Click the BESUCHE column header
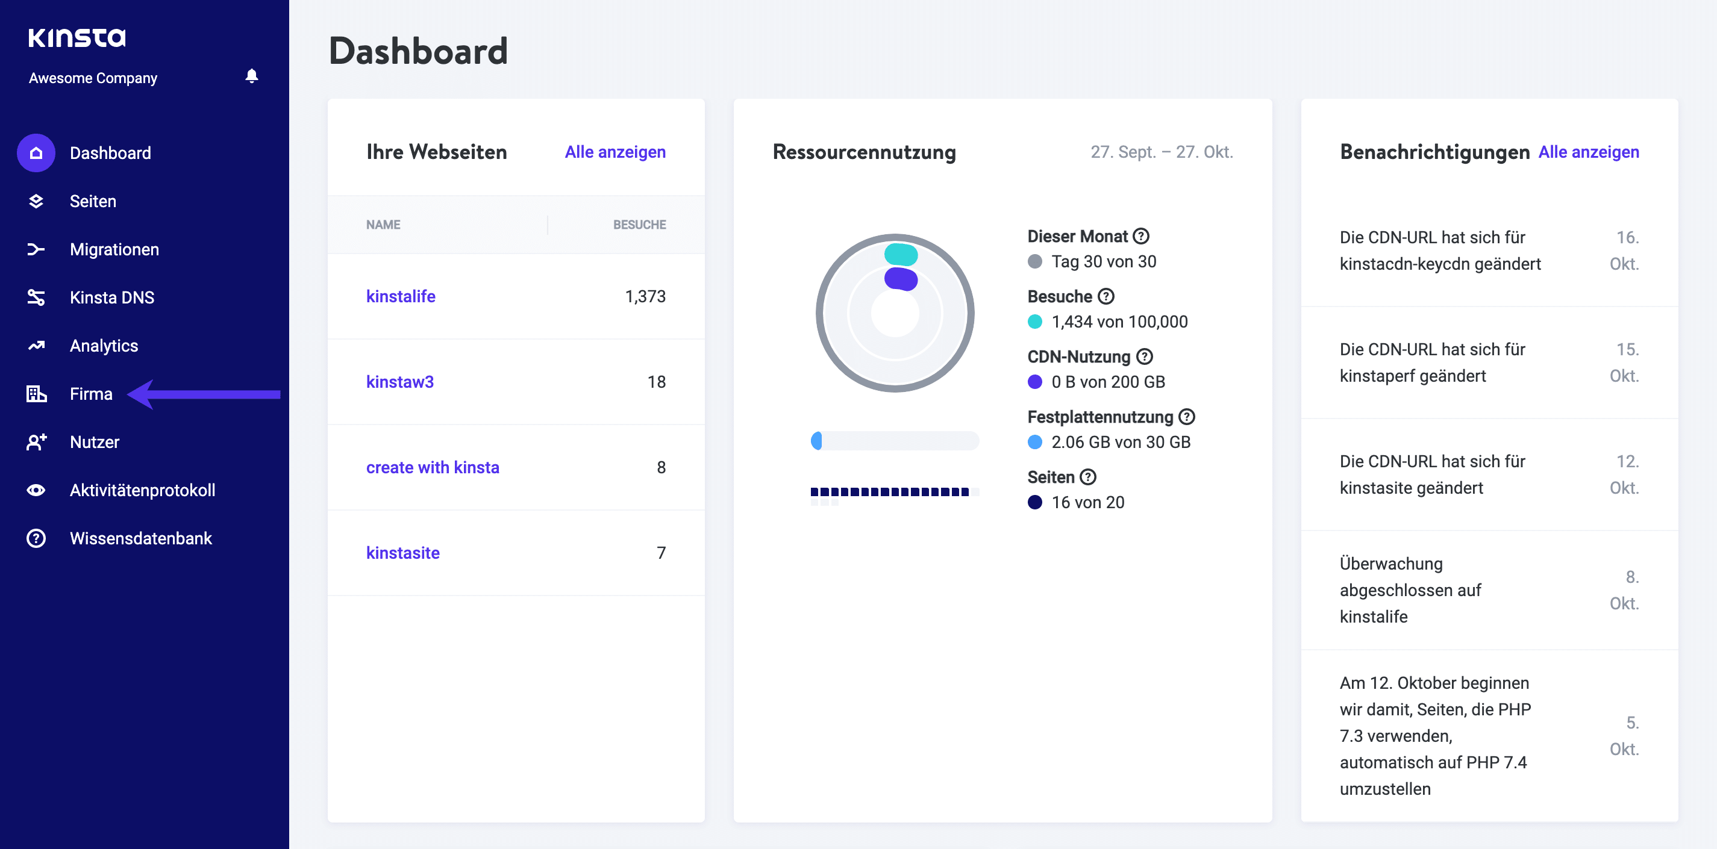 [639, 225]
